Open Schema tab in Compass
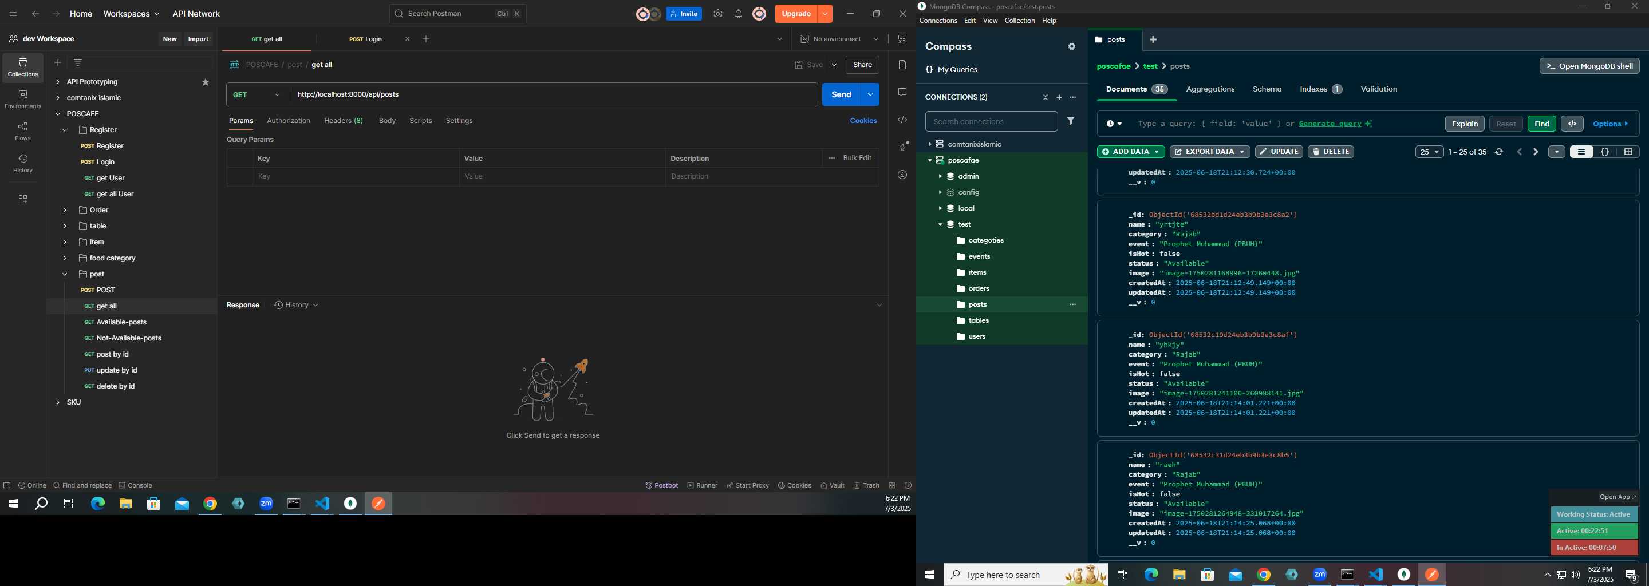 pyautogui.click(x=1267, y=89)
